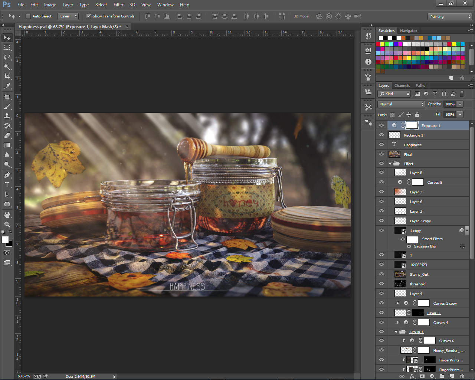This screenshot has height=380, width=475.
Task: Select the Hand tool
Action: pyautogui.click(x=7, y=215)
